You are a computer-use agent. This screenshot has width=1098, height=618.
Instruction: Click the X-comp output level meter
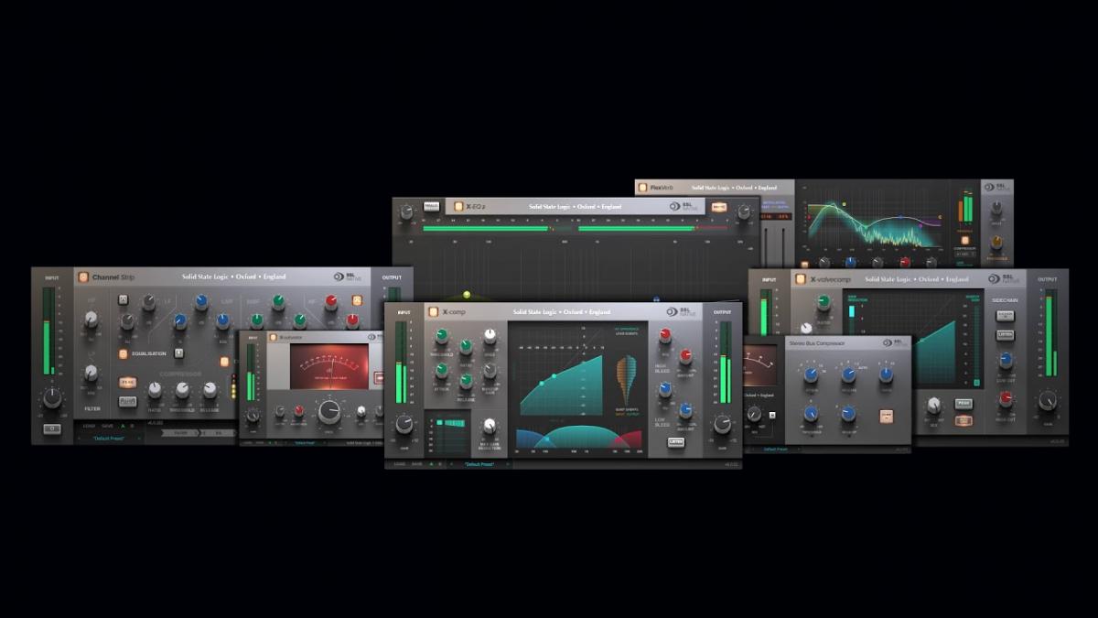coord(726,363)
